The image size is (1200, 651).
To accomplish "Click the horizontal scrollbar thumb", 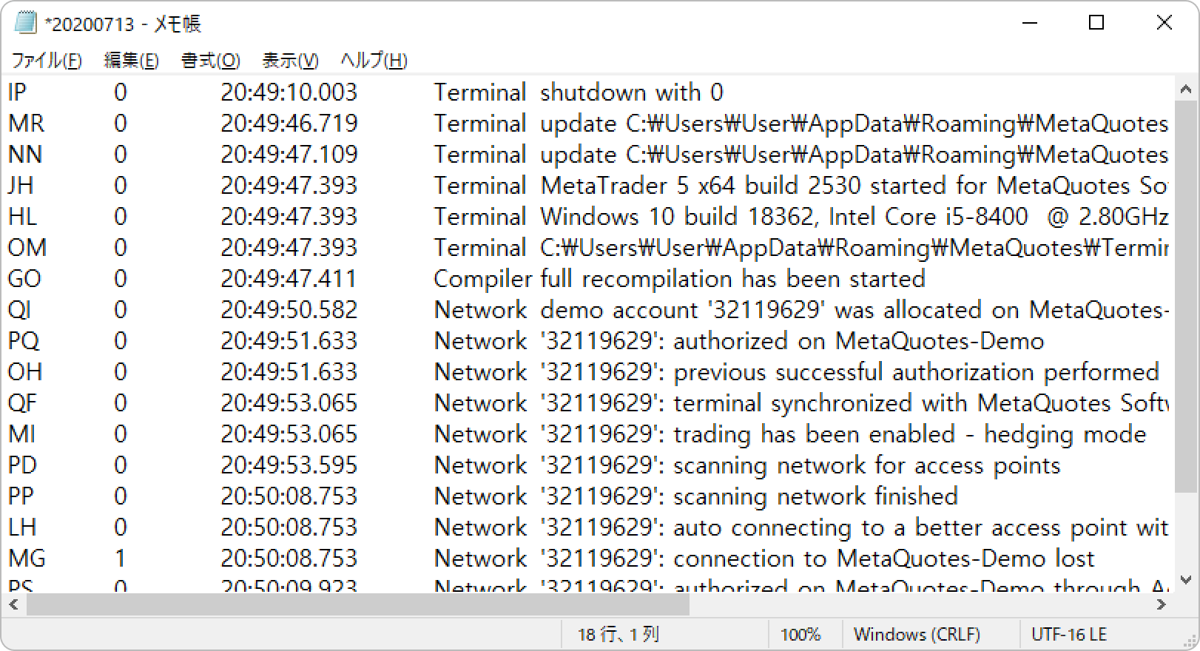I will click(358, 605).
